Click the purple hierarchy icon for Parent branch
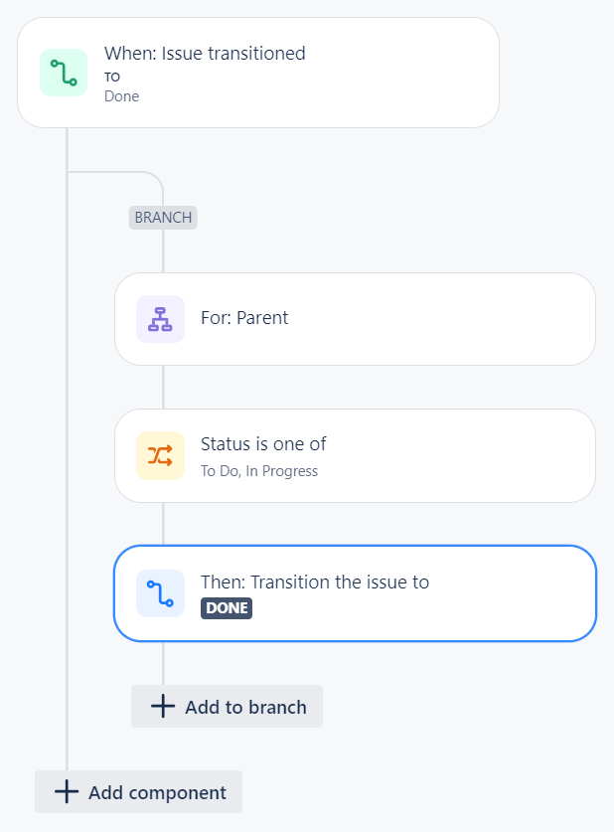Image resolution: width=614 pixels, height=832 pixels. [x=160, y=319]
